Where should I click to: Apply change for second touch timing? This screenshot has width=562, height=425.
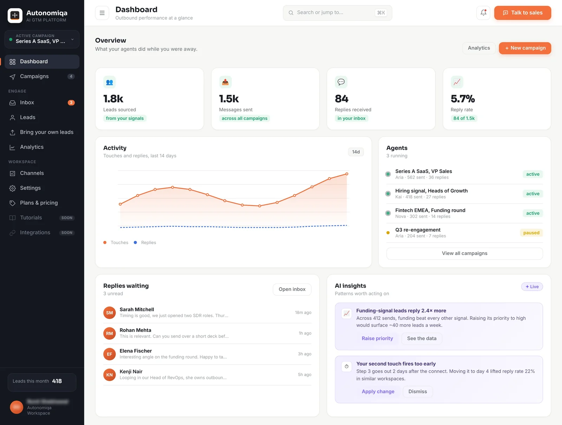(378, 392)
